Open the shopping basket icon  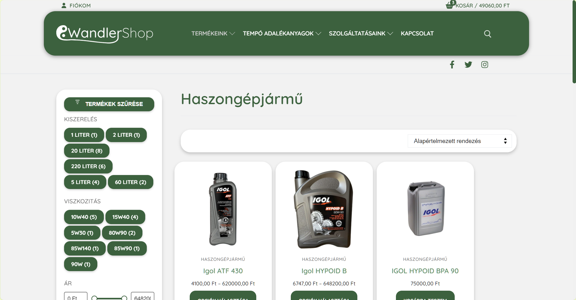tap(450, 5)
